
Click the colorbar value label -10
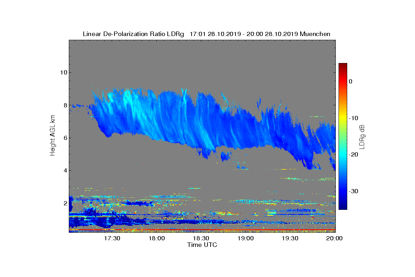tap(353, 118)
